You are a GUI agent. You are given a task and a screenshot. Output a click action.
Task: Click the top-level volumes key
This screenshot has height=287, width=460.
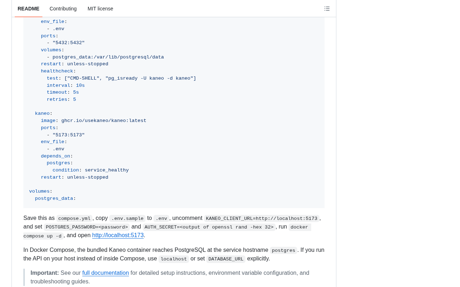click(x=39, y=192)
